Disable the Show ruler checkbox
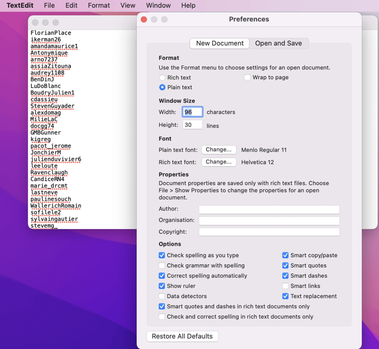379x349 pixels. pos(162,286)
